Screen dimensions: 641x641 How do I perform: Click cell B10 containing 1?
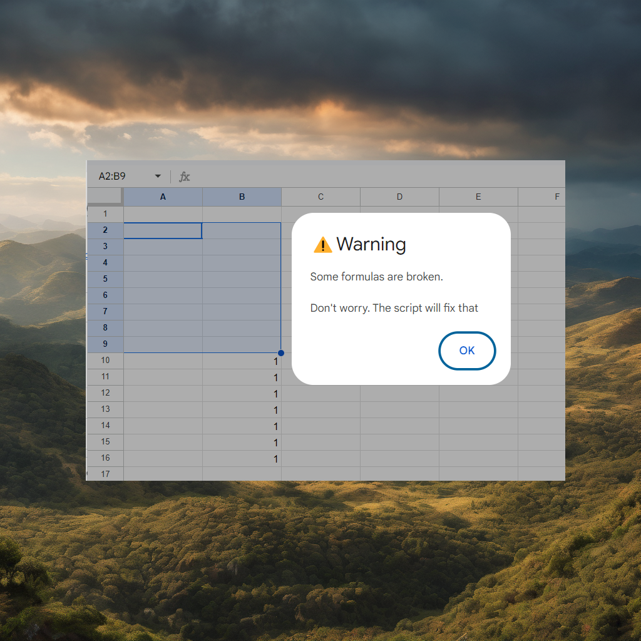(242, 361)
